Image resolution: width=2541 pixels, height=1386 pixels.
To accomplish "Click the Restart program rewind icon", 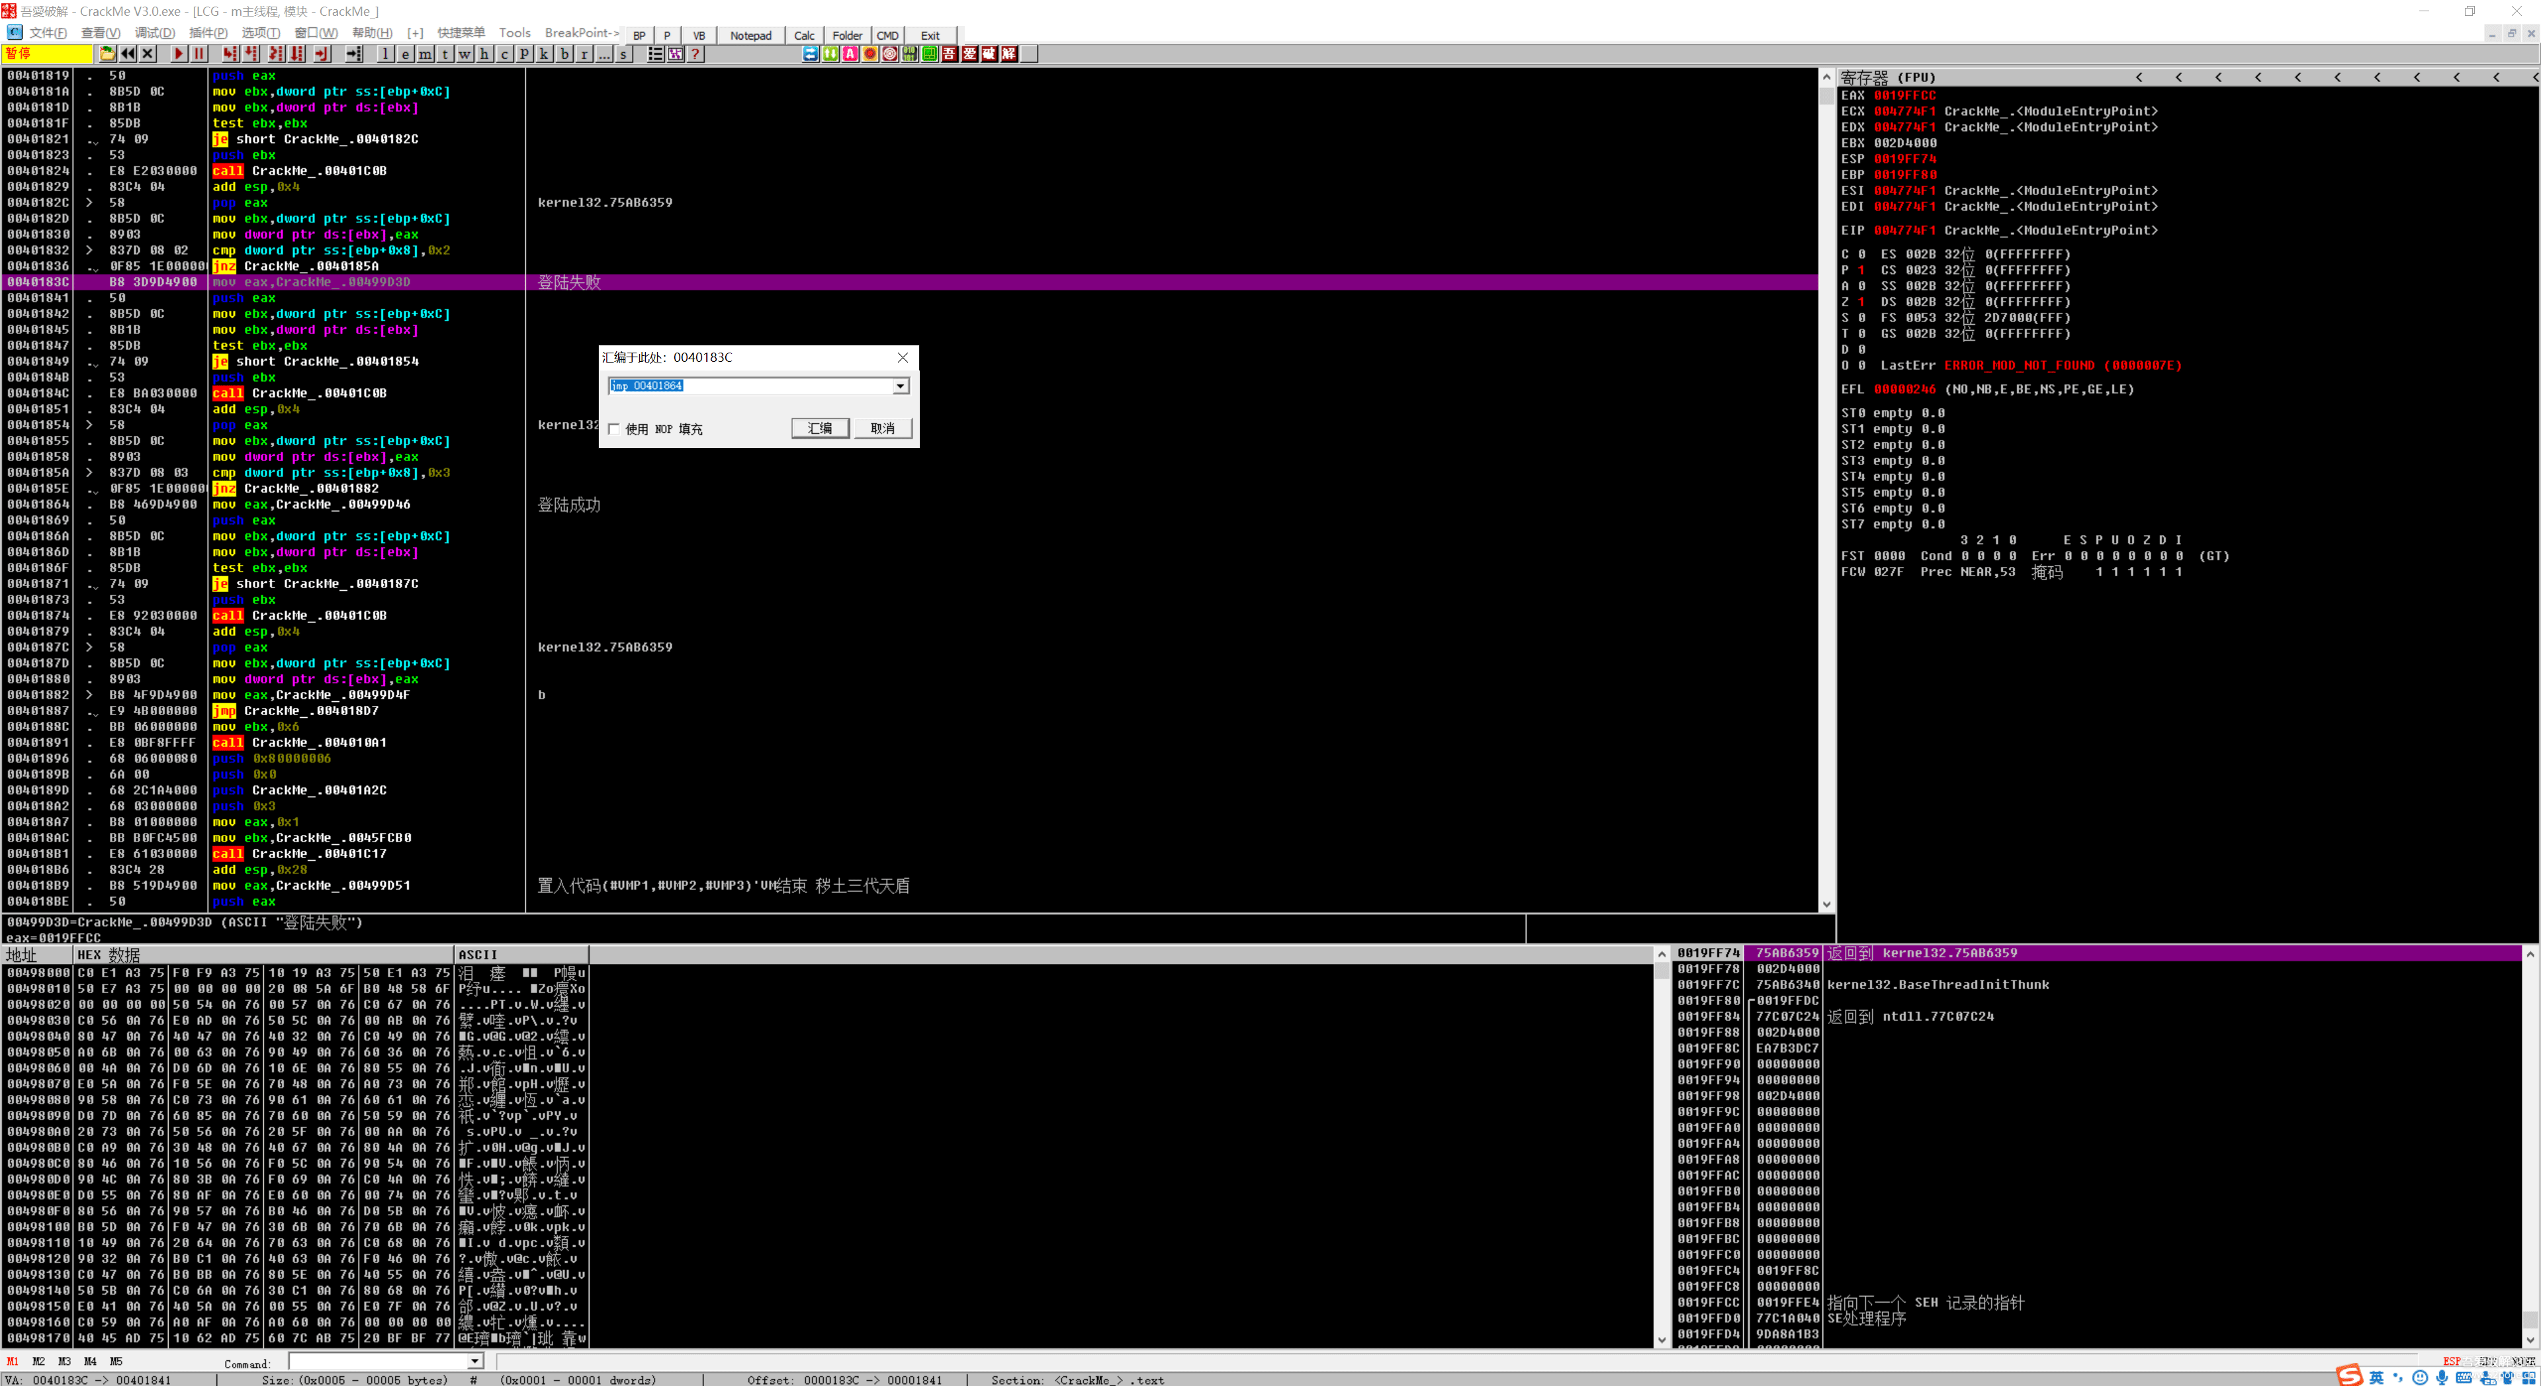I will tap(128, 54).
